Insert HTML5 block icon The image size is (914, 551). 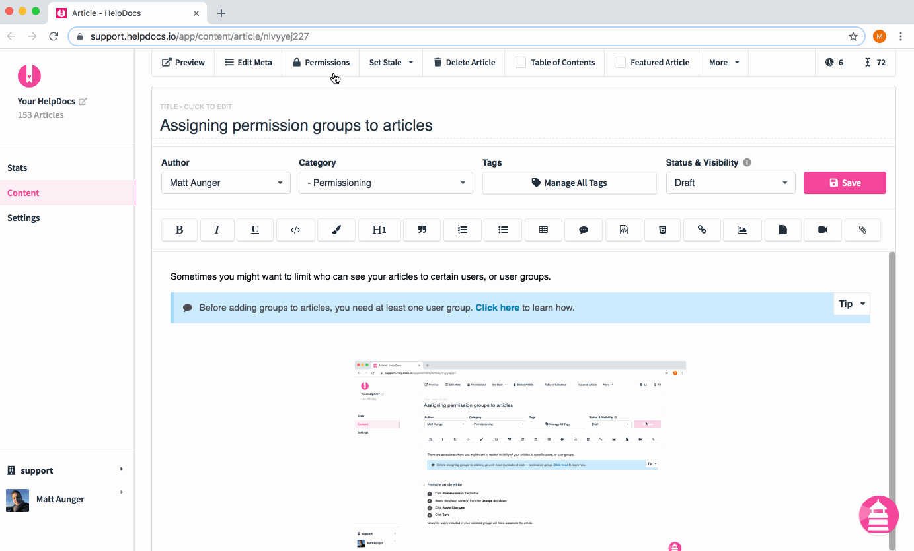(662, 230)
